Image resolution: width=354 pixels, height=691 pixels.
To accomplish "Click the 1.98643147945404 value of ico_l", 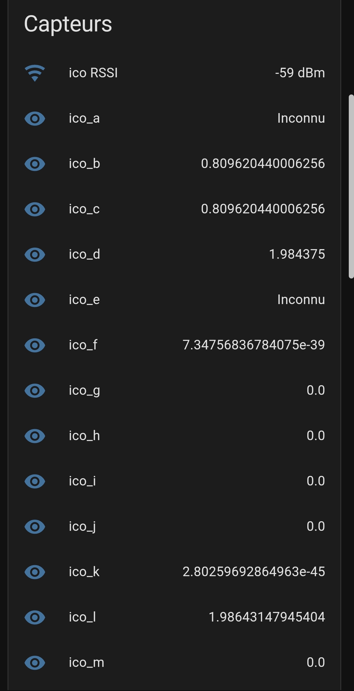I will 267,617.
